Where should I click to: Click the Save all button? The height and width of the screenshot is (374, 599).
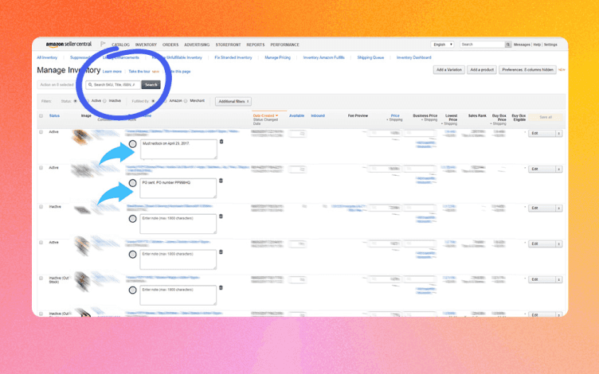pyautogui.click(x=546, y=118)
